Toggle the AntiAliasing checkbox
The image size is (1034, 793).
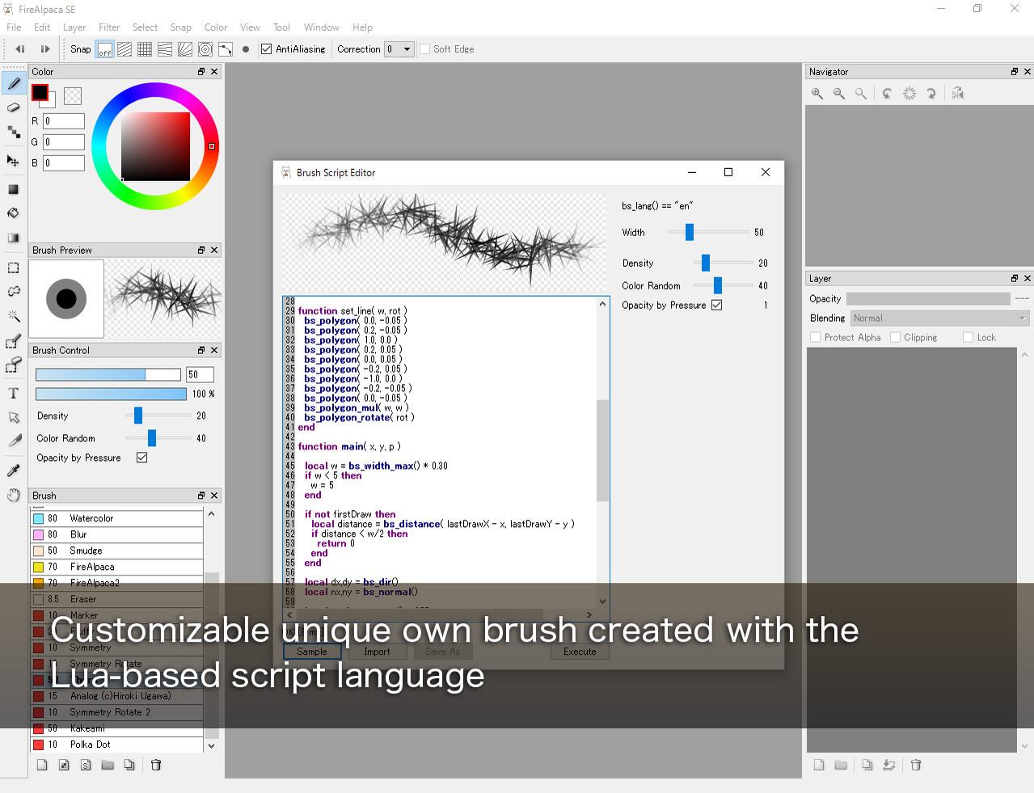(266, 49)
